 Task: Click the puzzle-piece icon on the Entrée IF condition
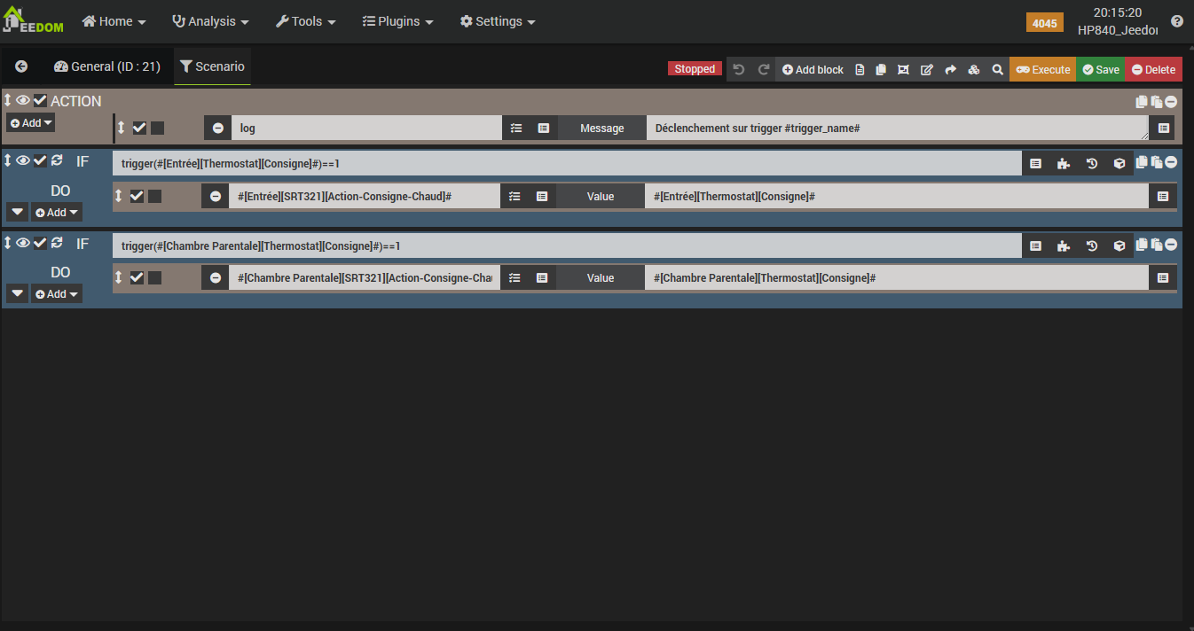(x=1063, y=164)
